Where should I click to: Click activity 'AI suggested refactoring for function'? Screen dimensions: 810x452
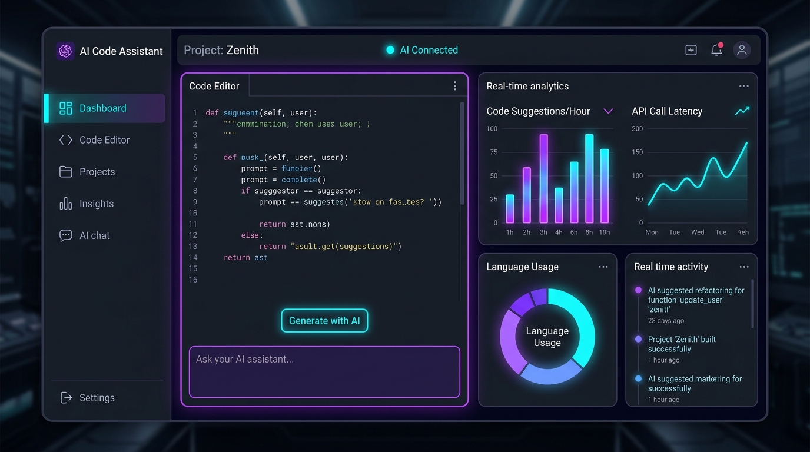(696, 300)
